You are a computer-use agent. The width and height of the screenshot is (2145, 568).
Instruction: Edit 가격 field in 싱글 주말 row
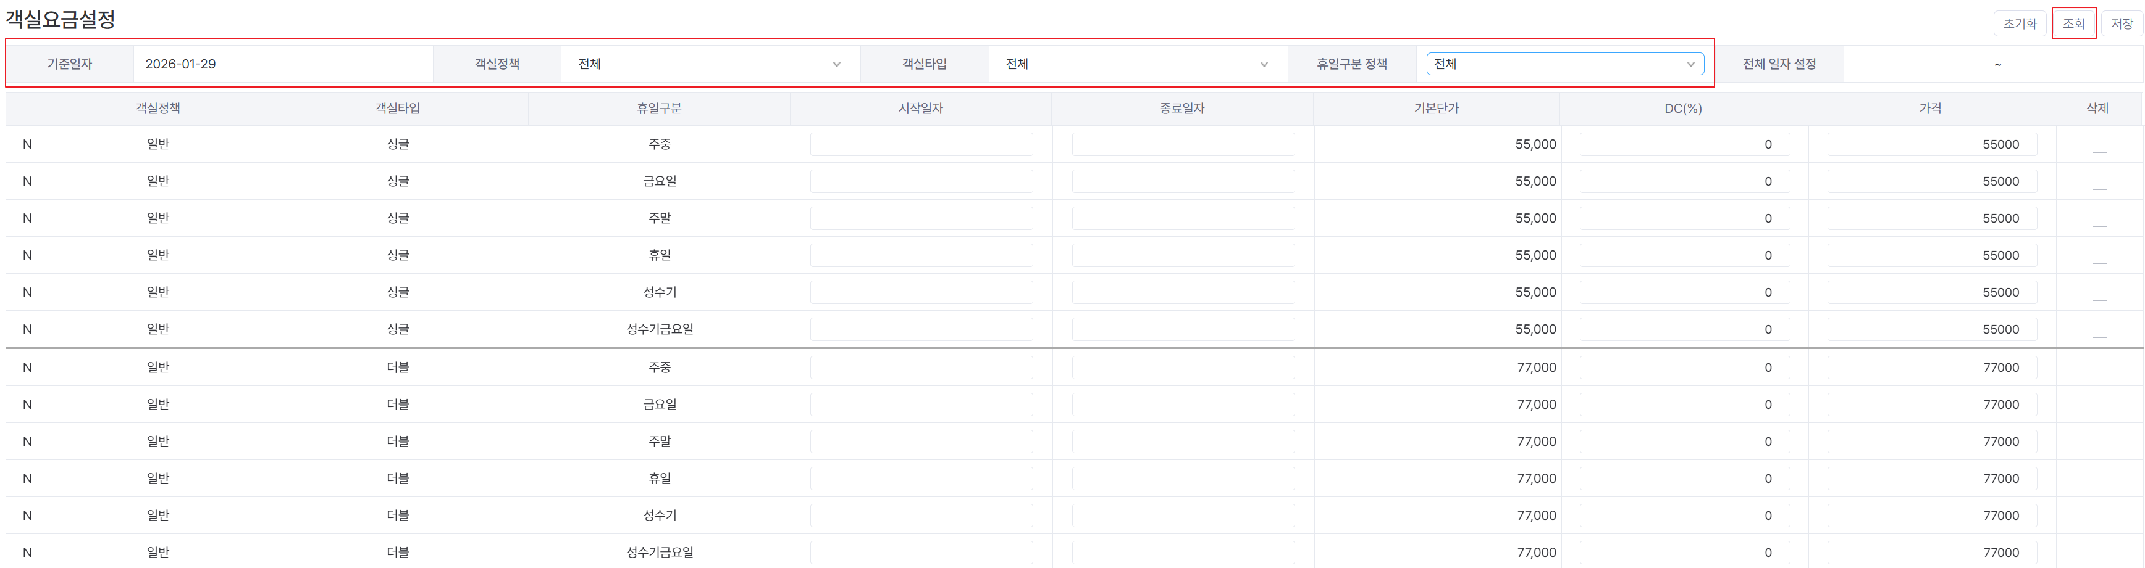point(1932,219)
